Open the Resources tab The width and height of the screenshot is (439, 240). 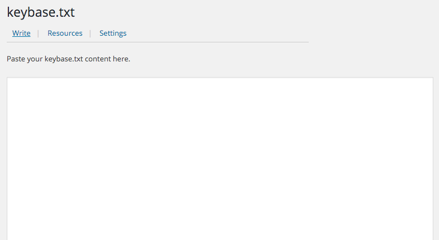point(65,33)
